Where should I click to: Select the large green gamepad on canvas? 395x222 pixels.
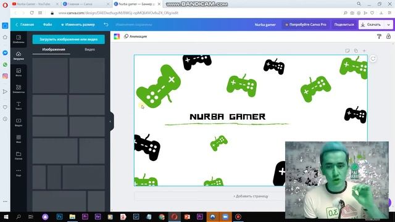click(159, 86)
